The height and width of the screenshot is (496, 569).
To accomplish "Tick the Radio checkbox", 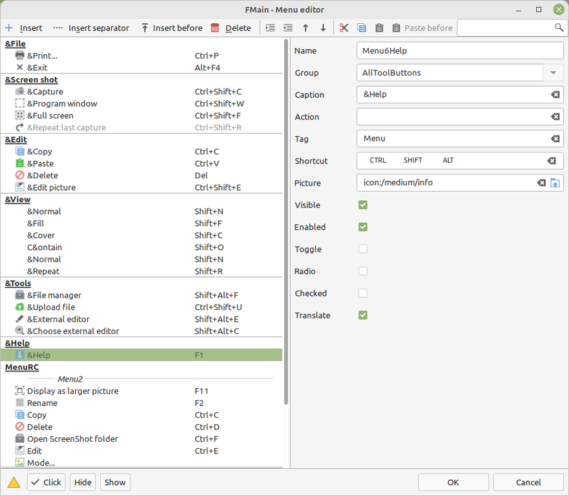I will pyautogui.click(x=363, y=271).
